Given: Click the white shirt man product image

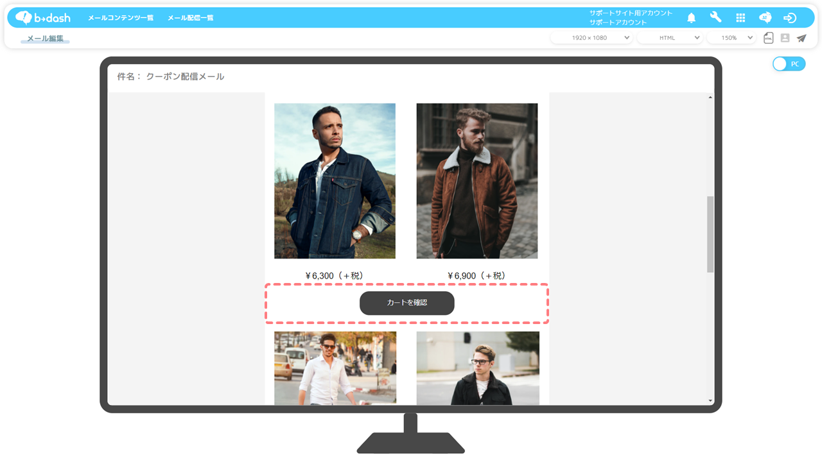Looking at the screenshot, I should 335,368.
